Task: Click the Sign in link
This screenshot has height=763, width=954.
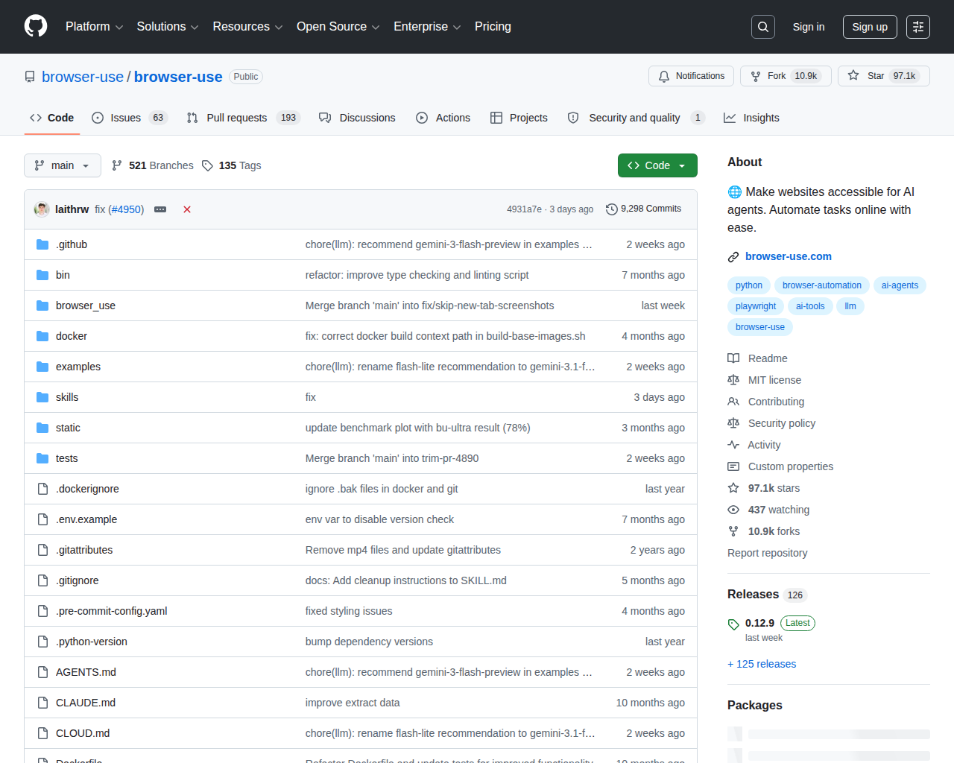Action: click(809, 27)
